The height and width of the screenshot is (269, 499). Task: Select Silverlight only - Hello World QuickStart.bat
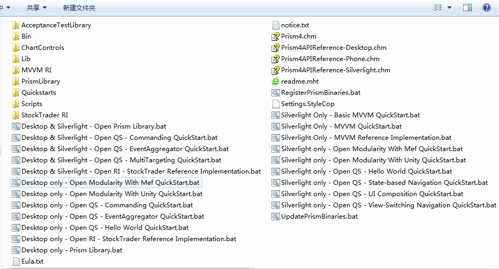point(362,171)
